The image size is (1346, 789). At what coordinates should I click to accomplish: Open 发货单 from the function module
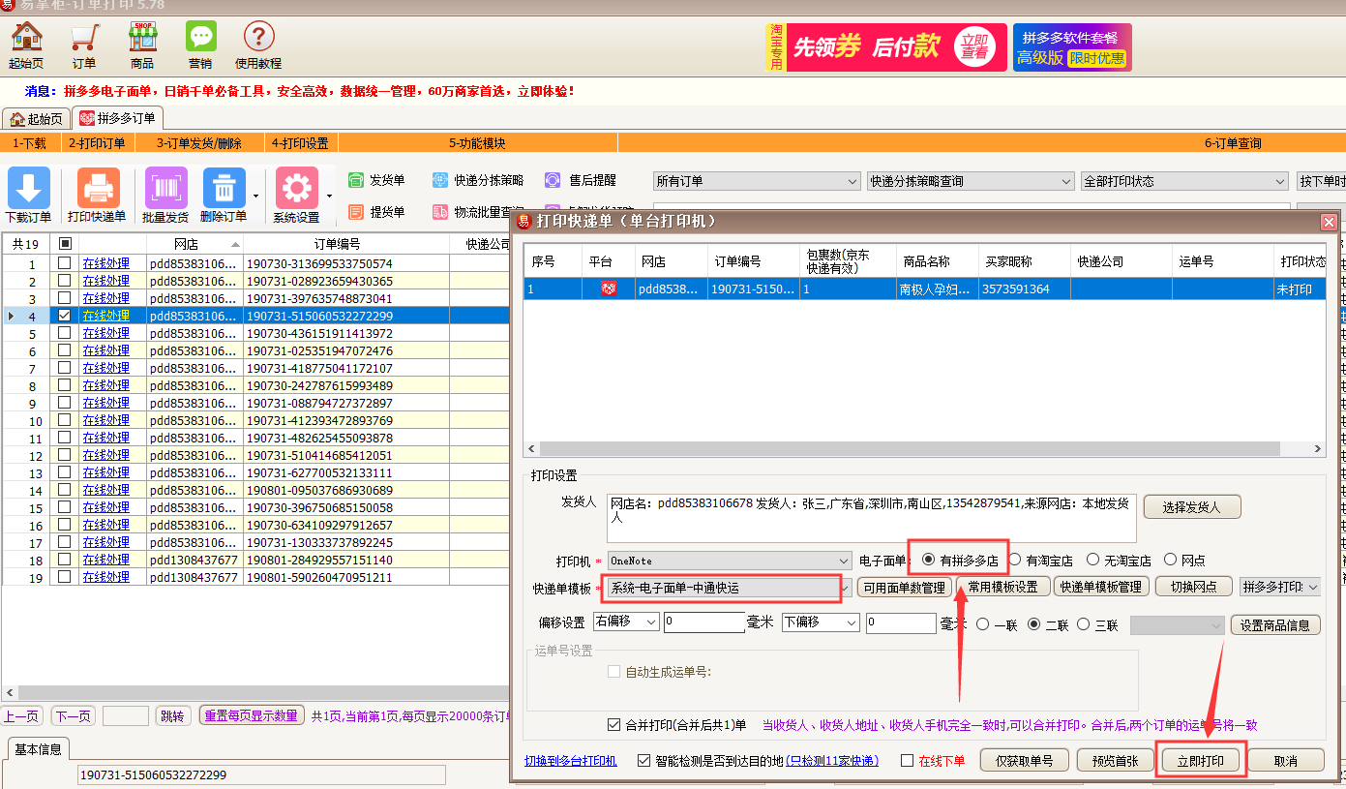(377, 181)
